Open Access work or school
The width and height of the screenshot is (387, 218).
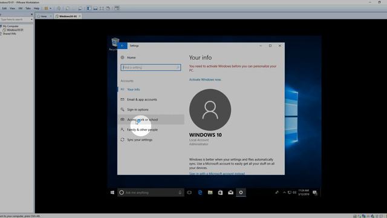click(x=151, y=120)
